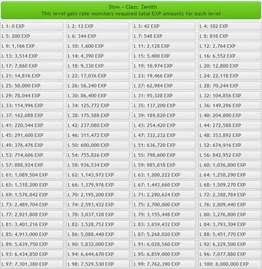Click the L 55: 798,600 EXP cell
The width and height of the screenshot is (262, 269).
tap(164, 155)
